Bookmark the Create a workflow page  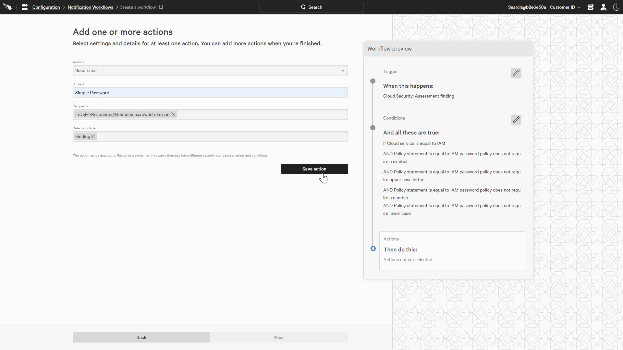[x=161, y=7]
